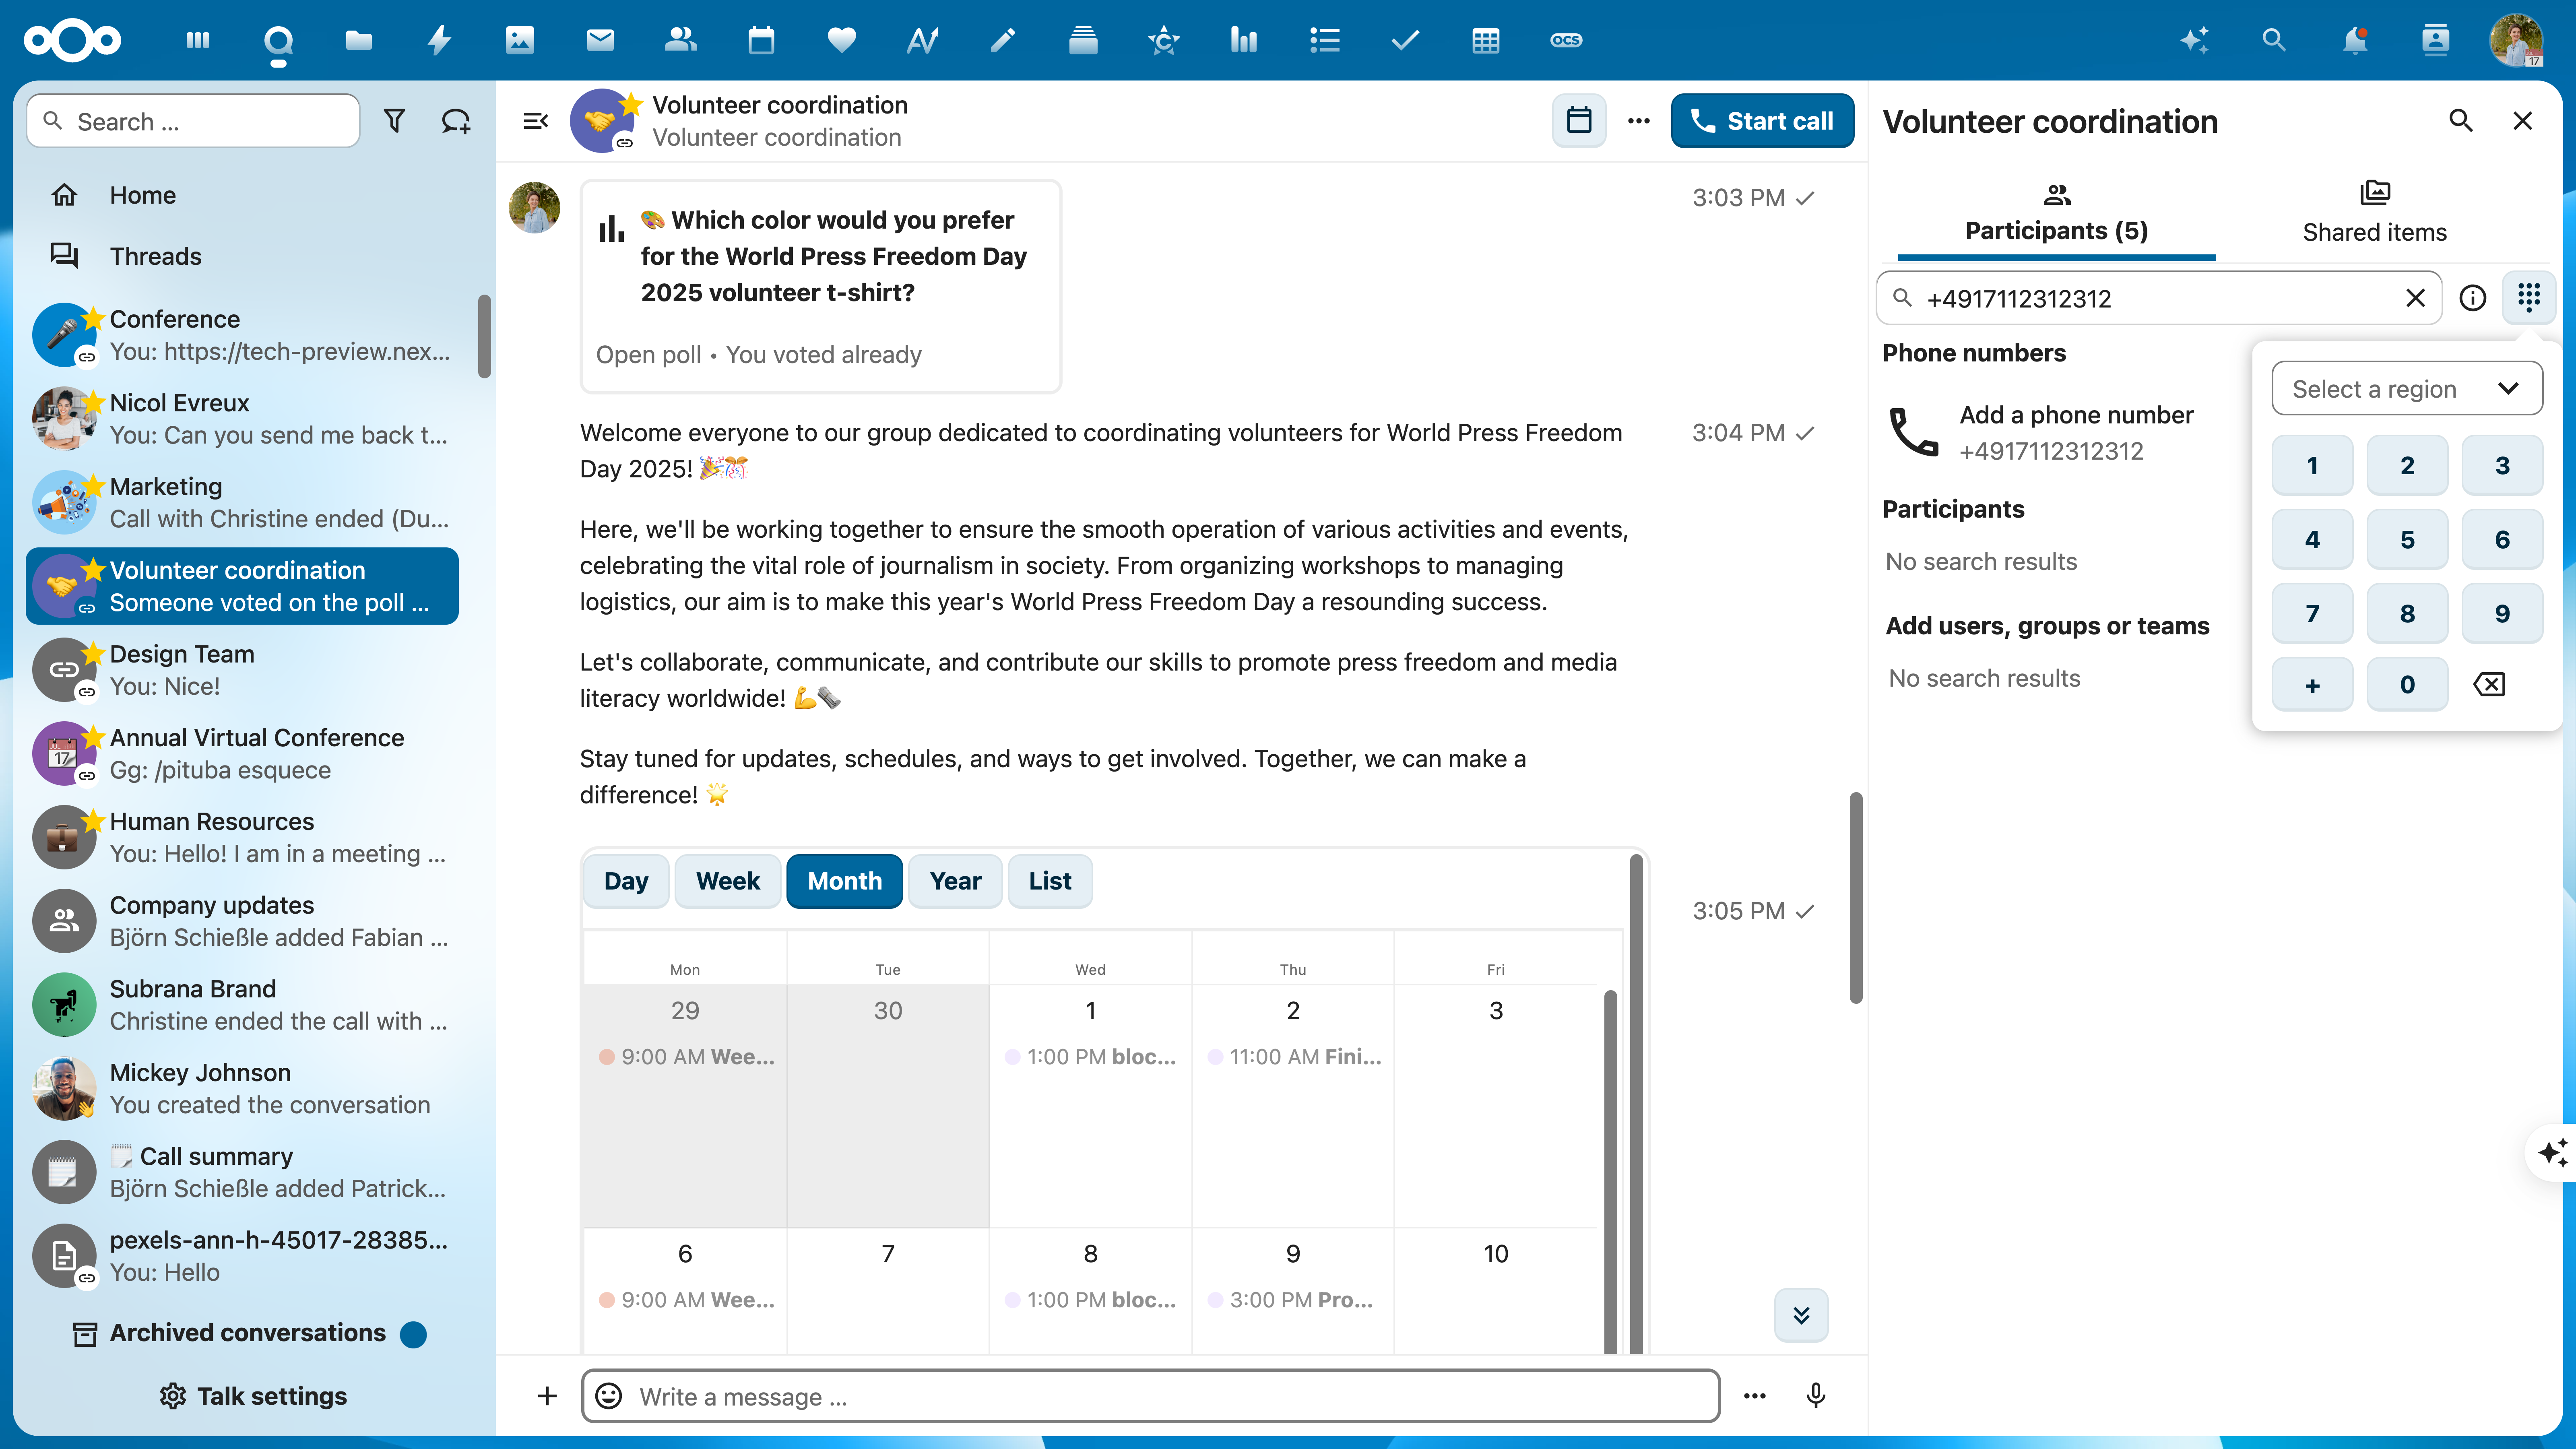Open the Files app from the top bar
This screenshot has height=1449, width=2576.
coord(358,40)
